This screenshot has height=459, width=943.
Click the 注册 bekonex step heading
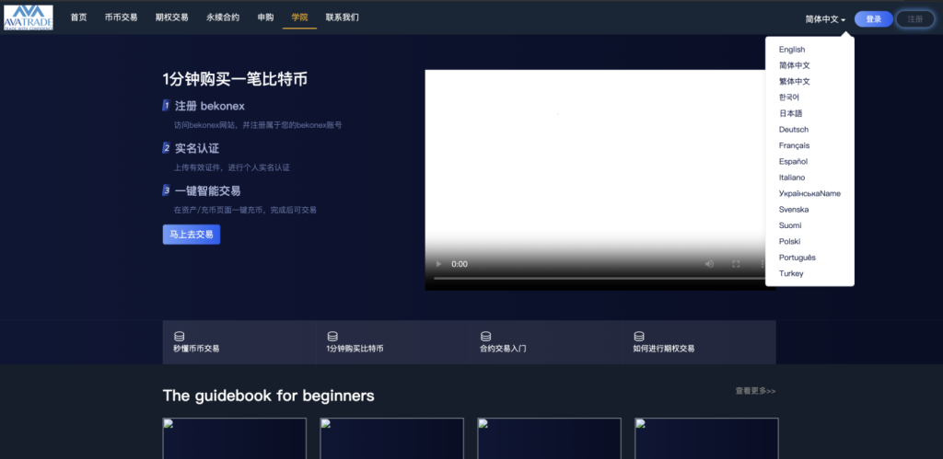click(x=210, y=107)
